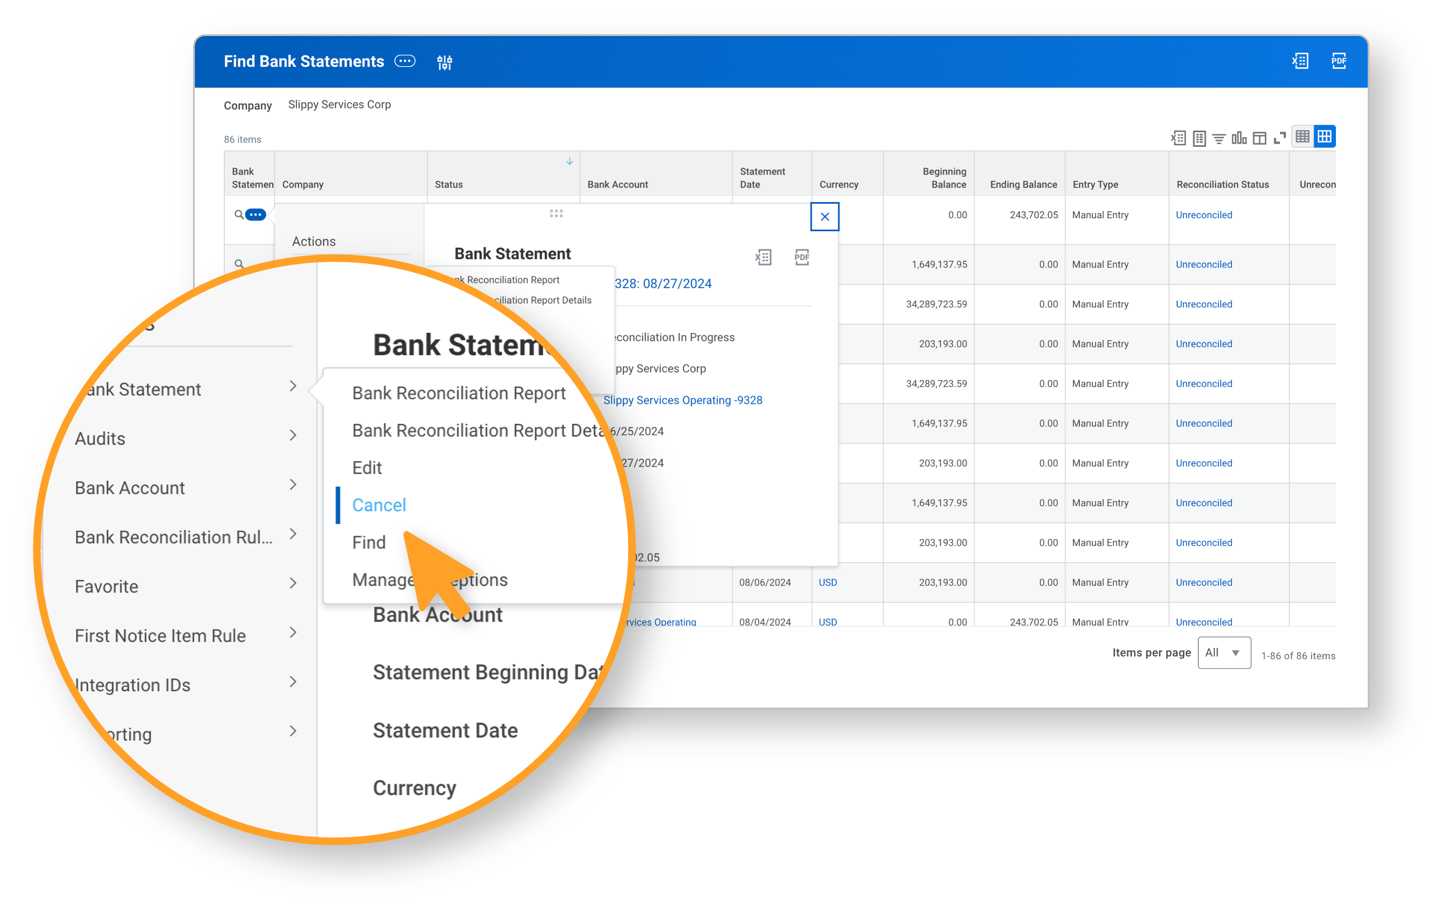The width and height of the screenshot is (1437, 914).
Task: Click the '86 items' count text
Action: [x=243, y=139]
